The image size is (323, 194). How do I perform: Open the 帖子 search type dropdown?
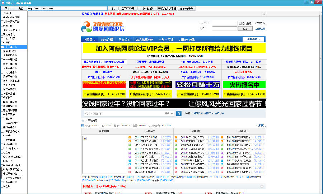pyautogui.click(x=169, y=113)
